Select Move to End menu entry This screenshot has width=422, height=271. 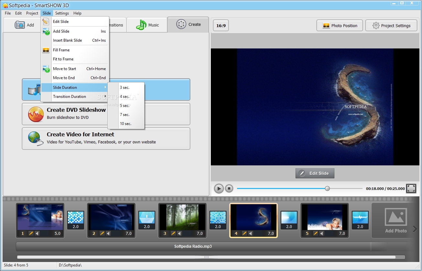(75, 78)
